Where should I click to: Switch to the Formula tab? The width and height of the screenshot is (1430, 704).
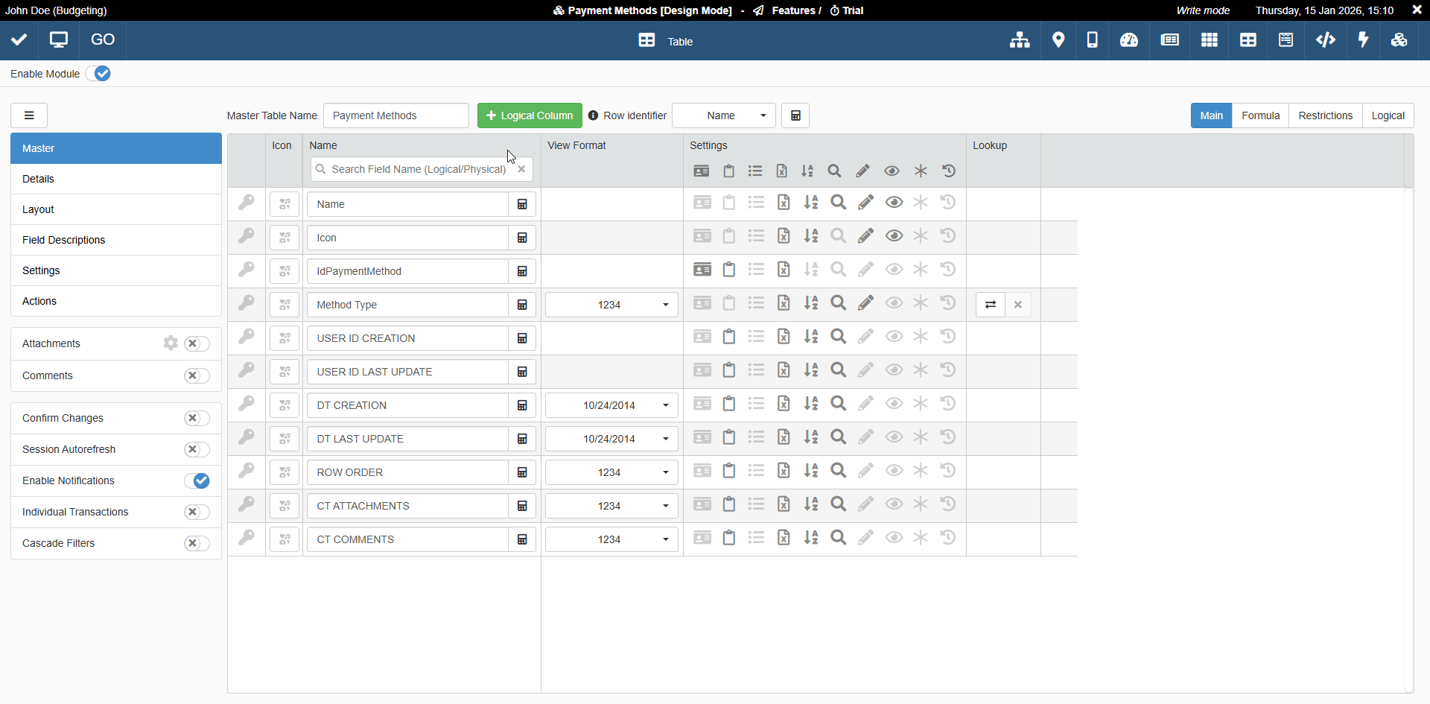click(x=1260, y=115)
